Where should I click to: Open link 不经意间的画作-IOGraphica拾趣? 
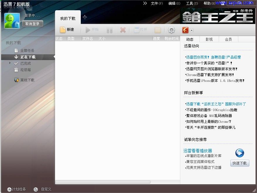[211, 110]
